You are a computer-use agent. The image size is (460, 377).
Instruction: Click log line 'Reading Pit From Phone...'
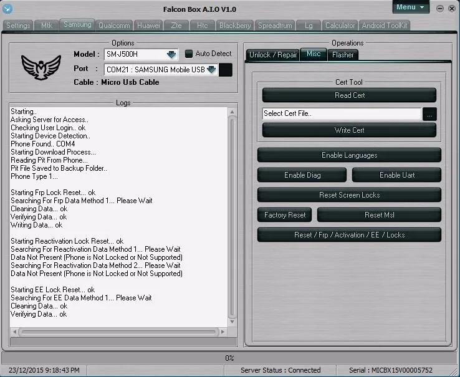(x=49, y=160)
